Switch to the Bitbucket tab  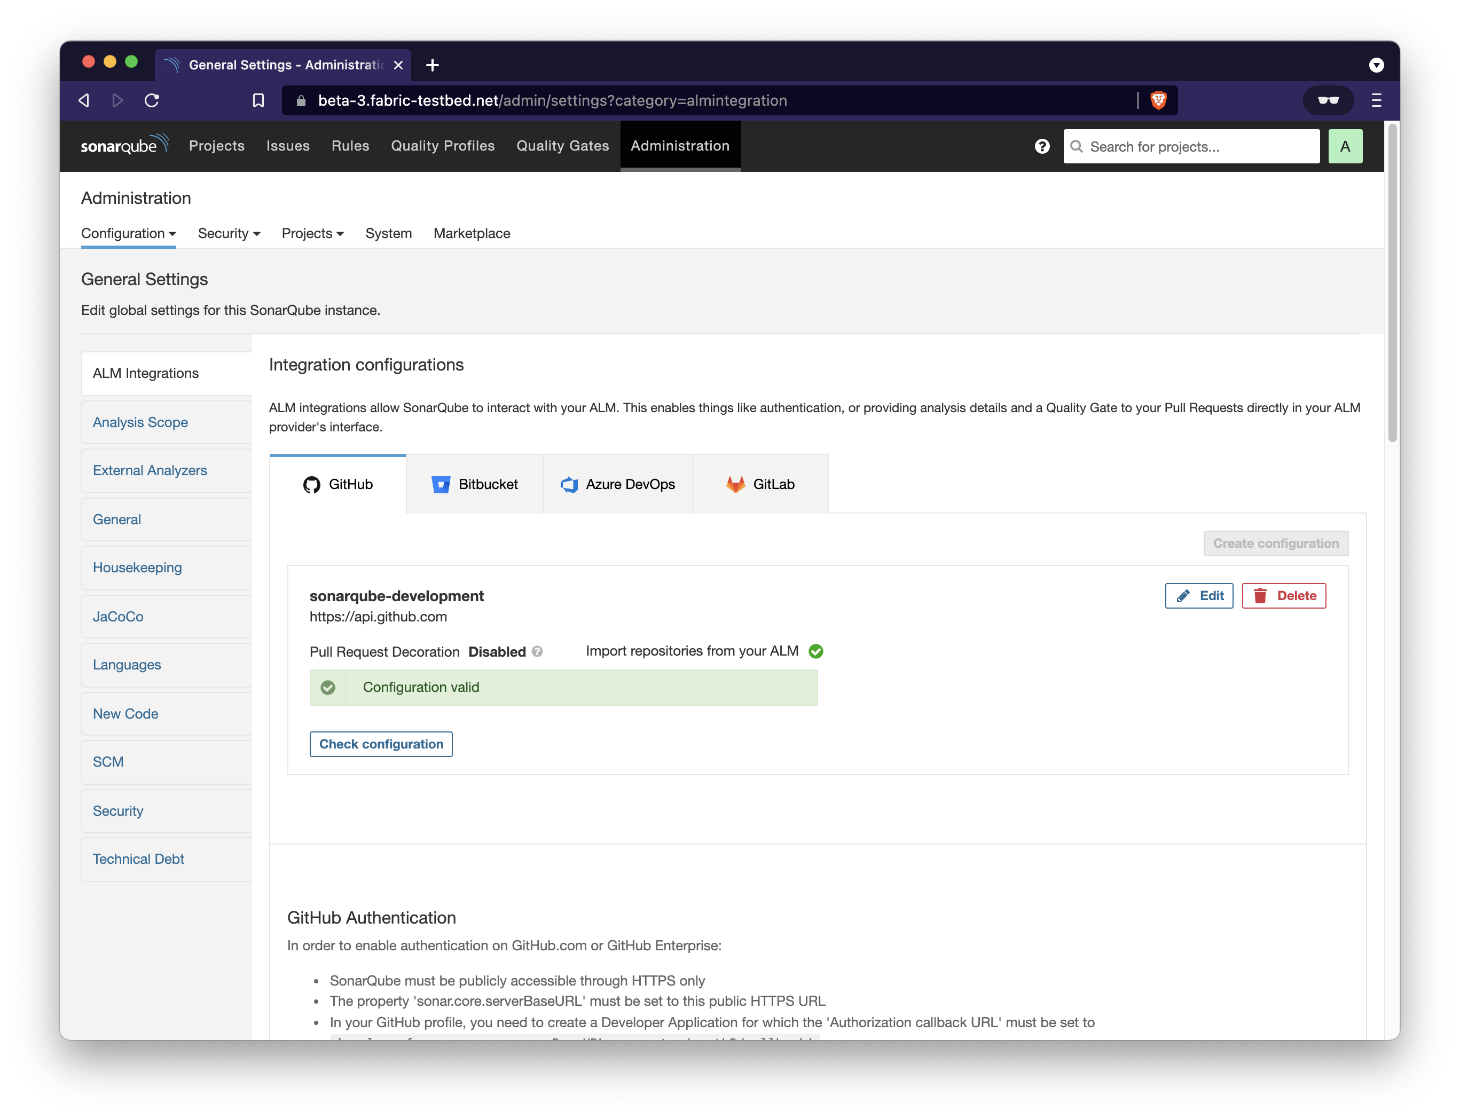coord(474,484)
